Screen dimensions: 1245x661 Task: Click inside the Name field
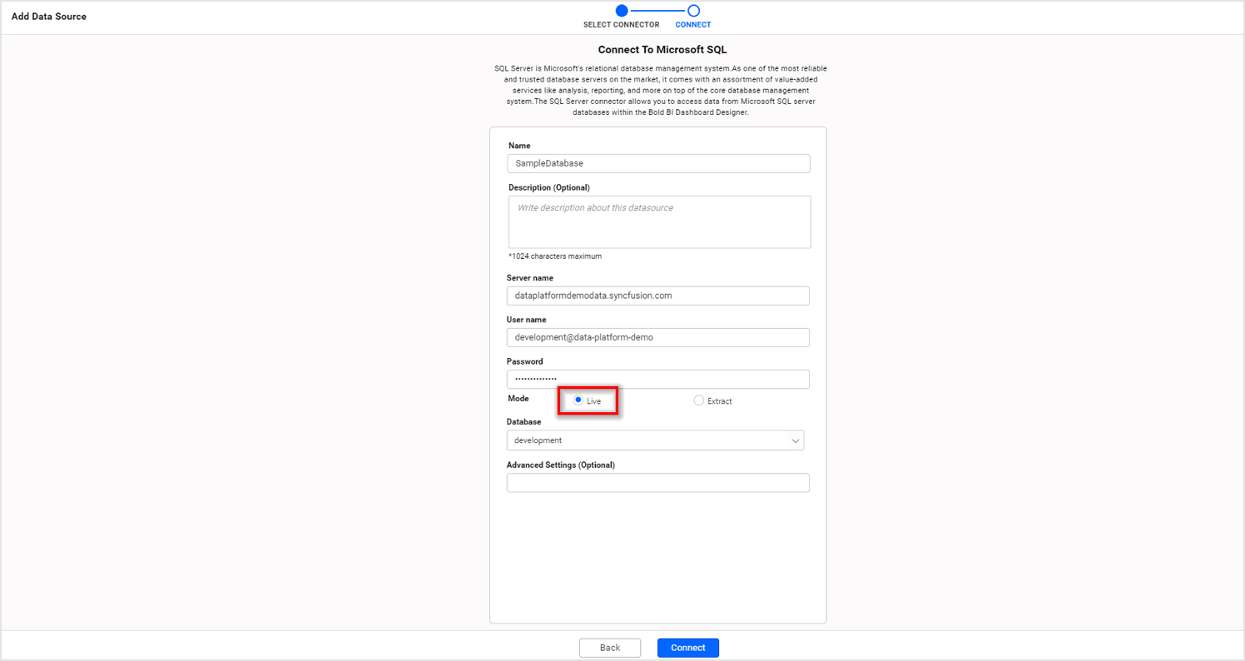pyautogui.click(x=657, y=163)
